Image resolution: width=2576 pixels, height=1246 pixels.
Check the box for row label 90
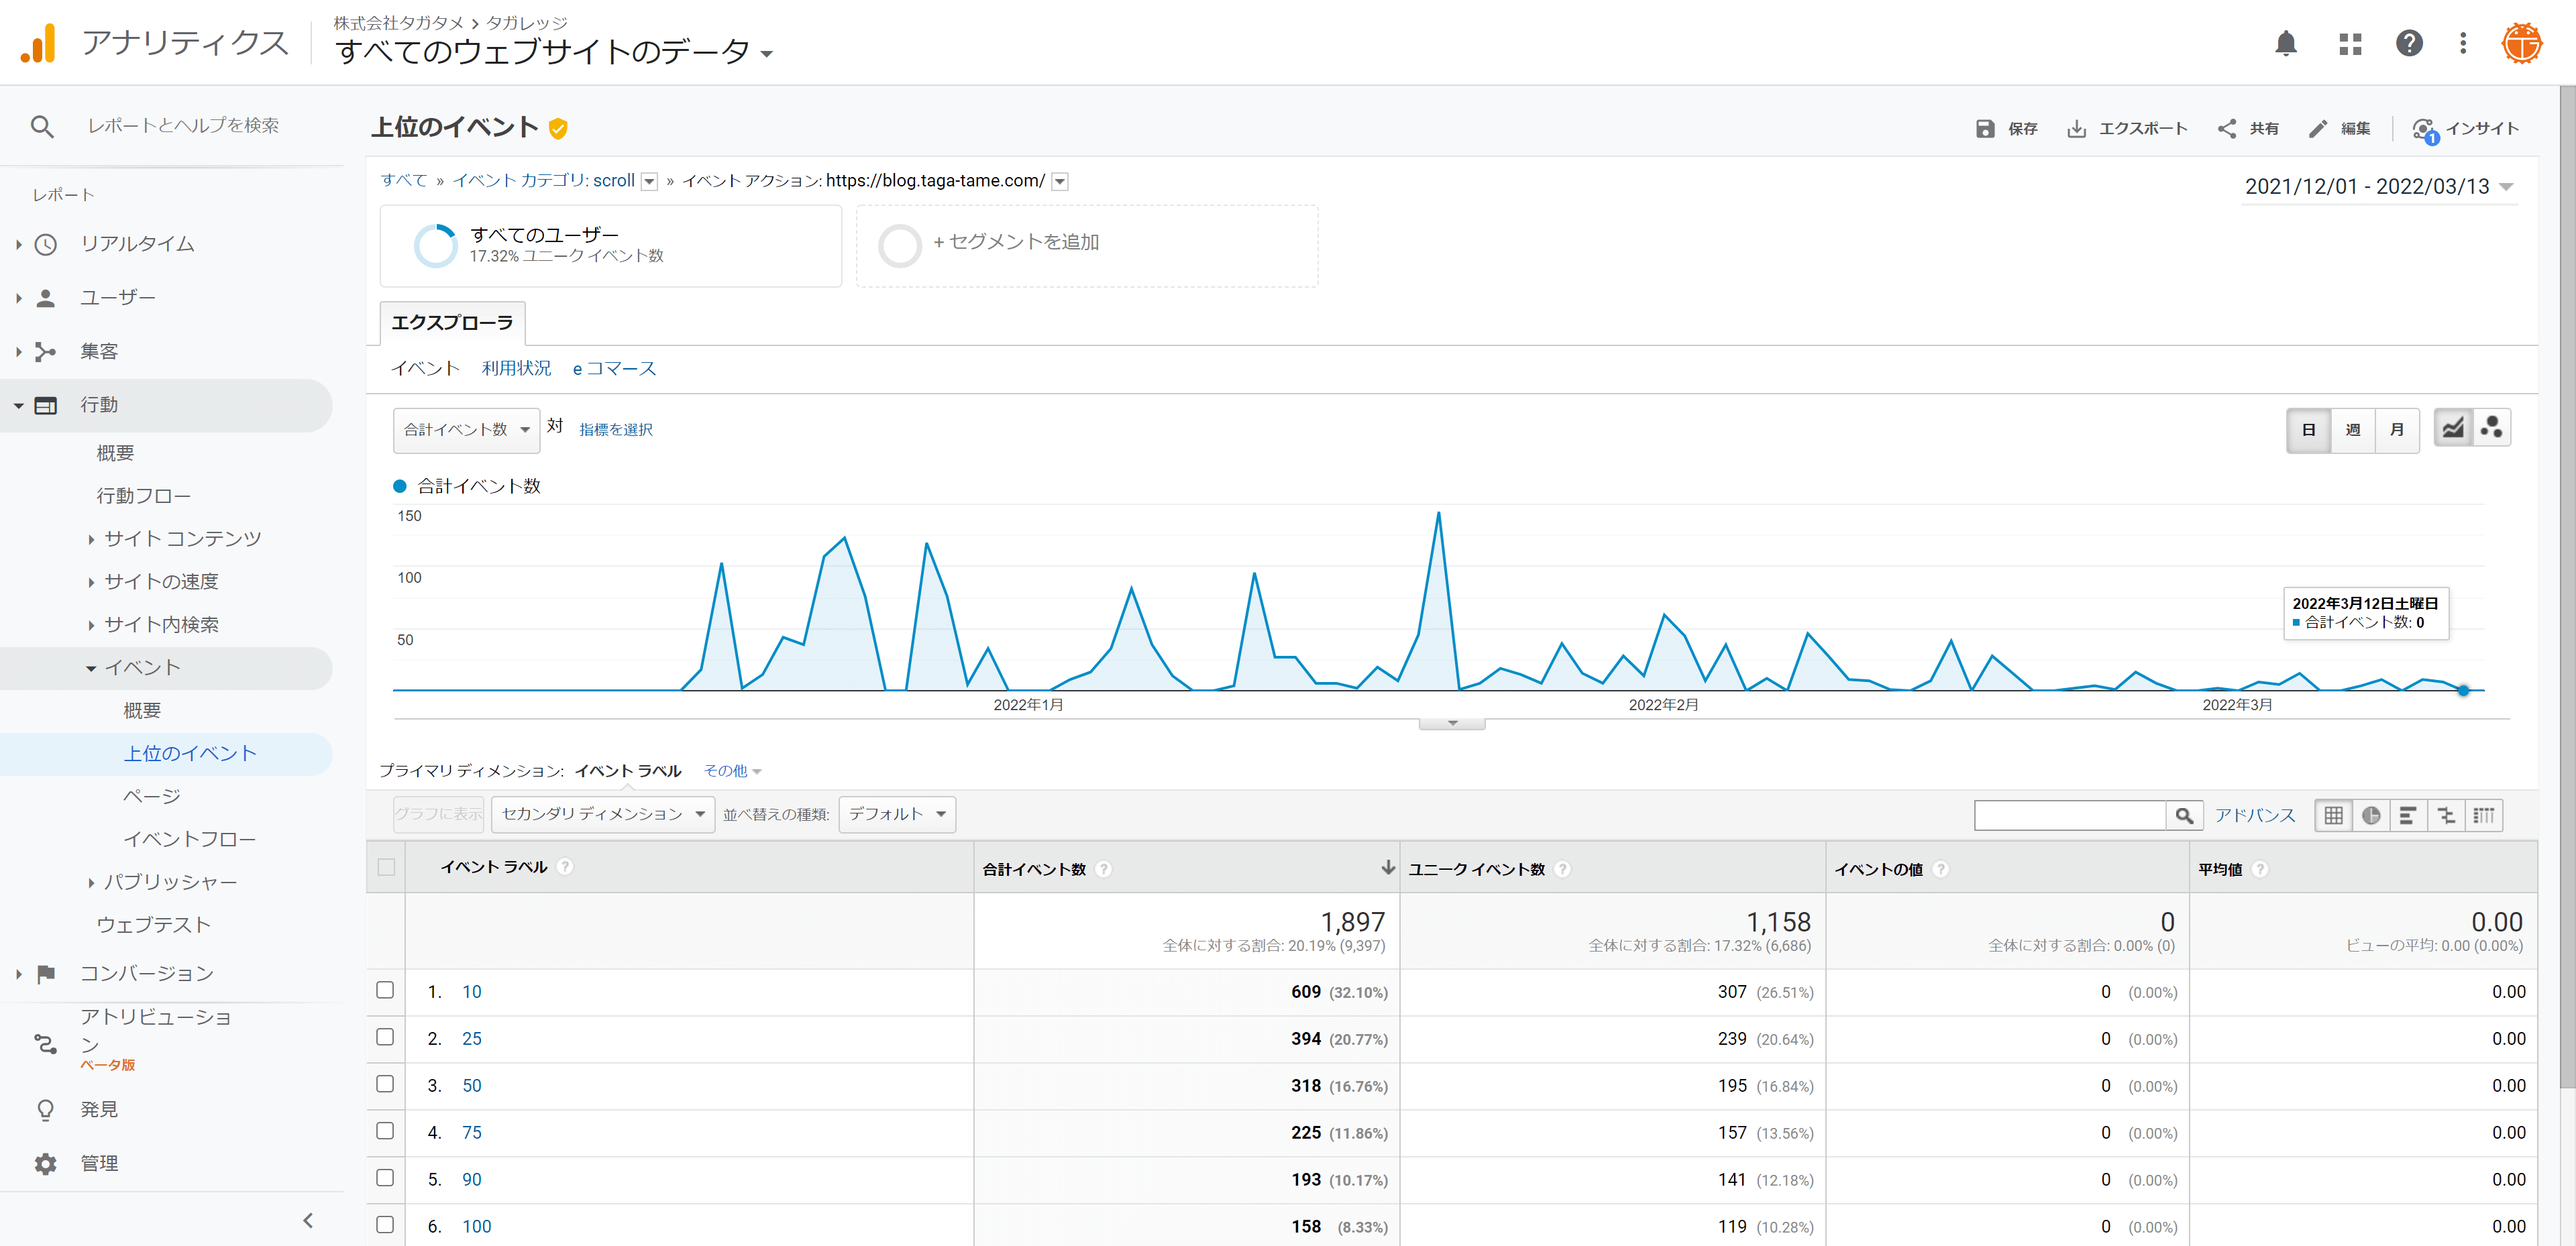coord(385,1178)
